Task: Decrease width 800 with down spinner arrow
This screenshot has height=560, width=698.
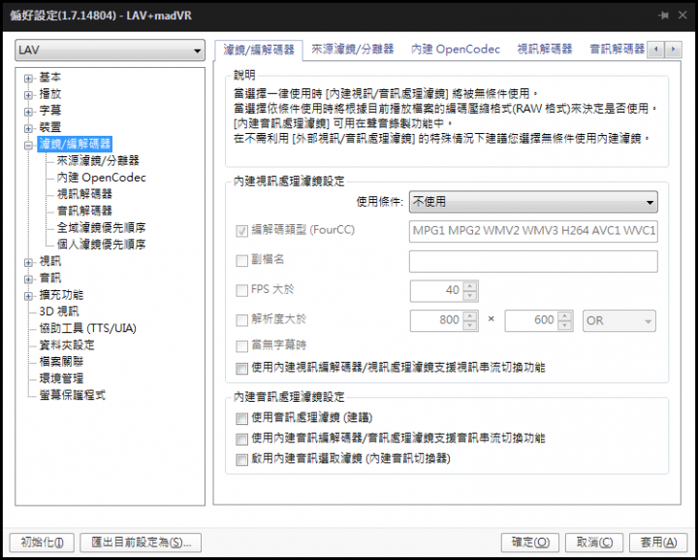Action: tap(470, 326)
